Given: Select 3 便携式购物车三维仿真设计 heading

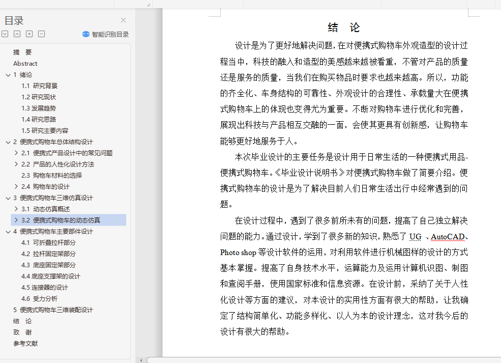Looking at the screenshot, I should click(53, 198).
